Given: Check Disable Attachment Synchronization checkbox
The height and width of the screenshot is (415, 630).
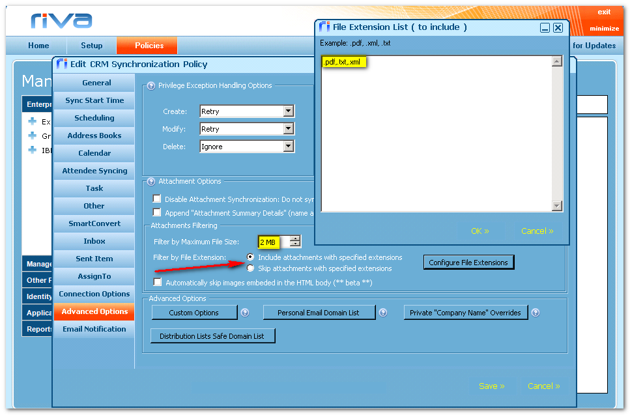Looking at the screenshot, I should (x=157, y=199).
